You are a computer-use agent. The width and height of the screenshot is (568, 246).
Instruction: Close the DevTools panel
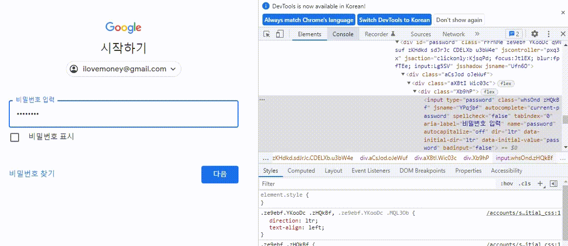point(563,34)
